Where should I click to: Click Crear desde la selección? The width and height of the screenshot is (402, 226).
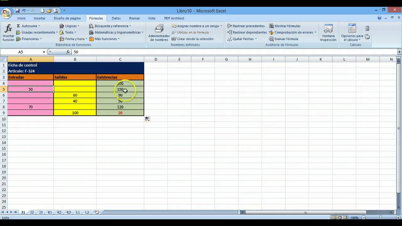pos(192,39)
